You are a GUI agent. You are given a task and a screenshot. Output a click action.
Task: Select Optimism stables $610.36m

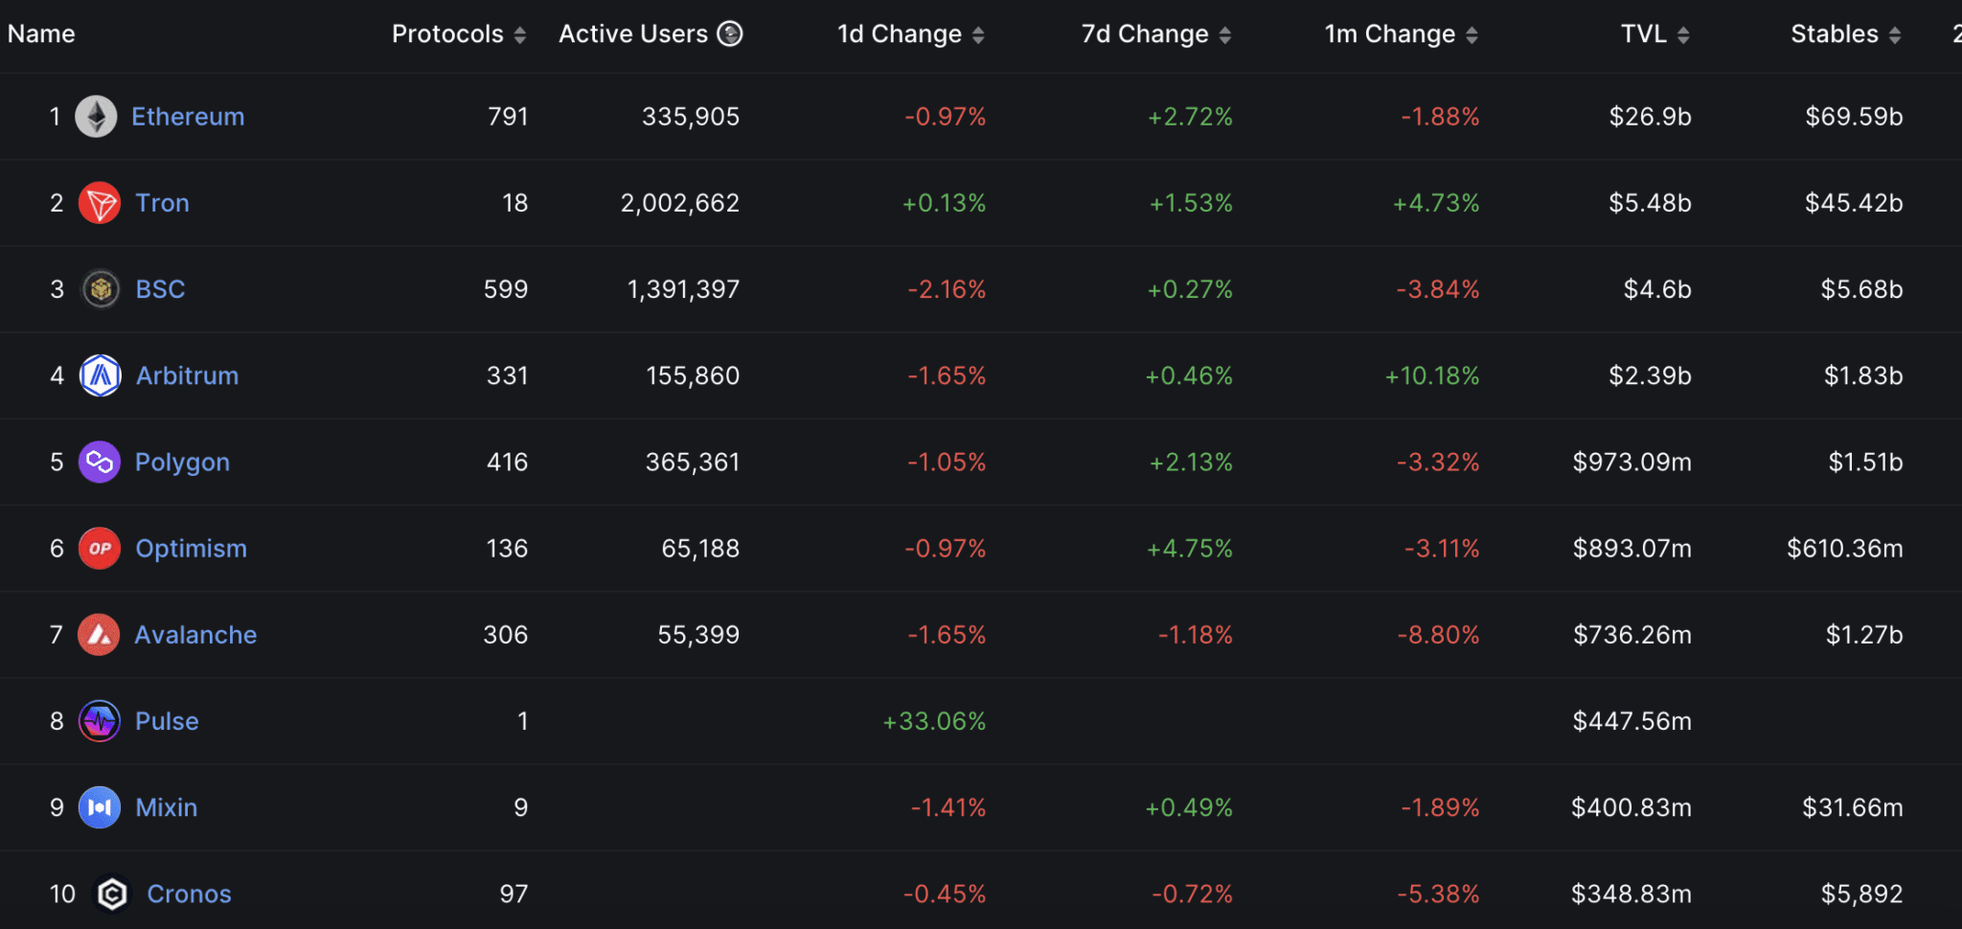(x=1845, y=548)
